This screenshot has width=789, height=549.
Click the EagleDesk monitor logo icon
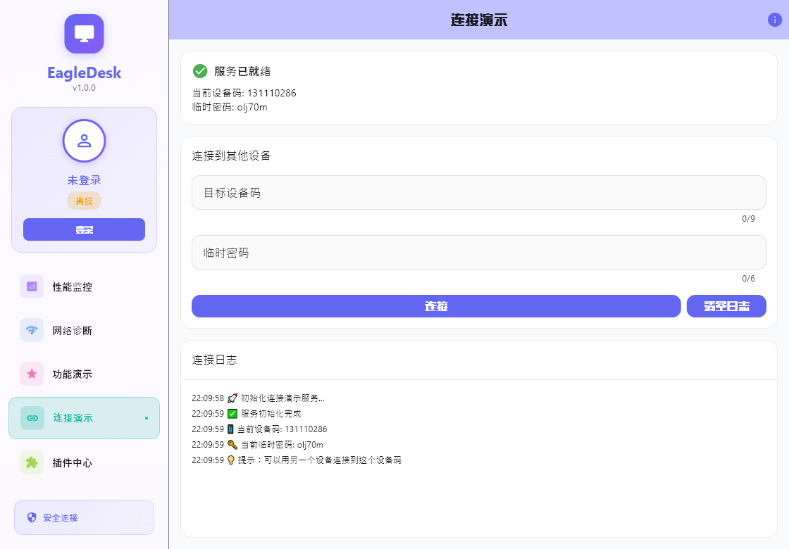coord(84,34)
